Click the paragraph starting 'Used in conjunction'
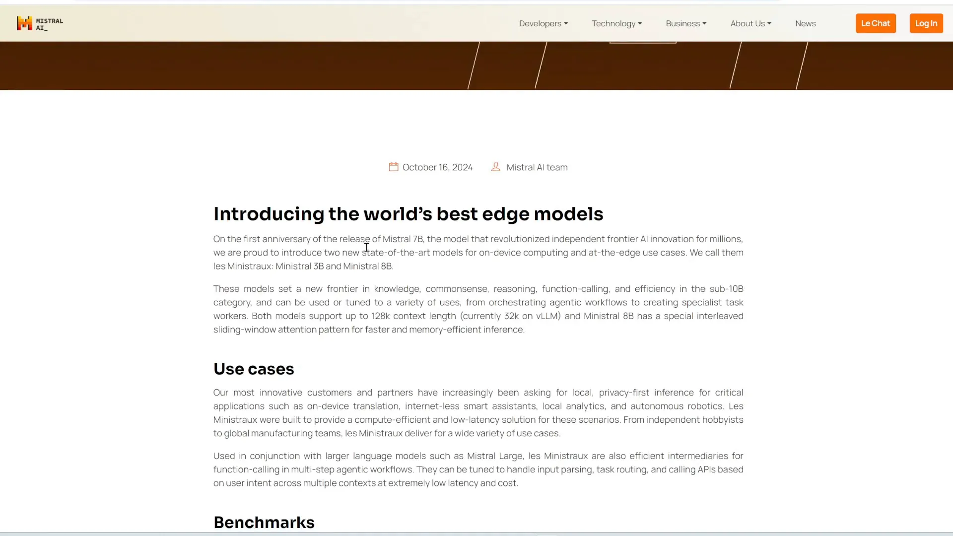This screenshot has height=536, width=953. [x=478, y=469]
